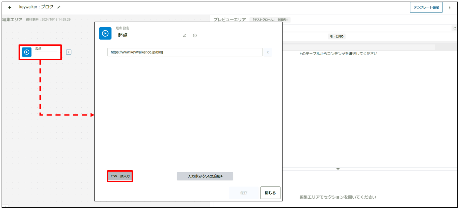This screenshot has width=459, height=209.
Task: Go back using the left arrow icon
Action: coord(10,7)
